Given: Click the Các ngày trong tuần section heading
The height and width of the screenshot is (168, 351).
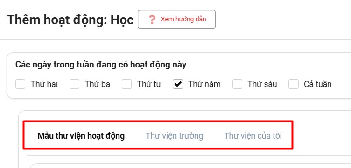Looking at the screenshot, I should click(101, 65).
